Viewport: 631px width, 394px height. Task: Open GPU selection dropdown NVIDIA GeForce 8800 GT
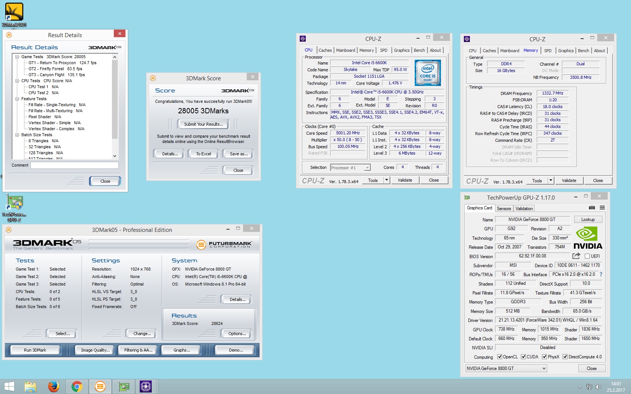(x=506, y=368)
